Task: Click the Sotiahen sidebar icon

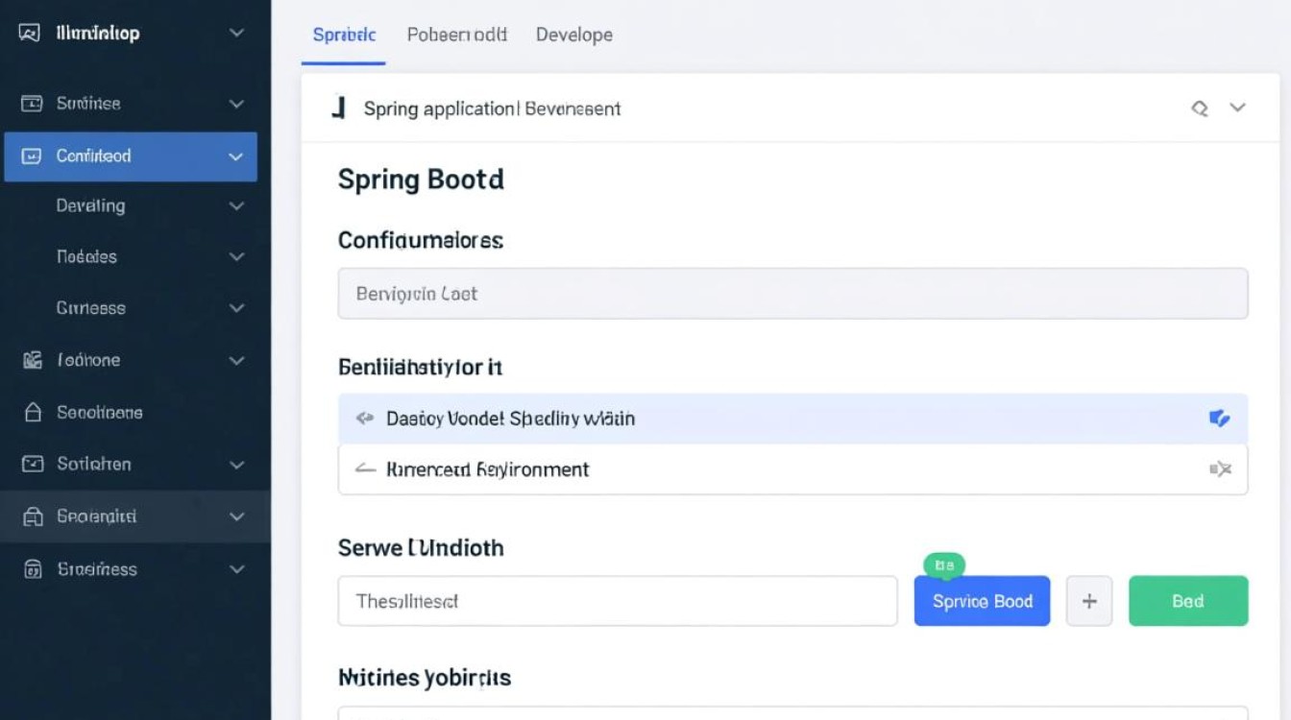Action: click(x=33, y=464)
